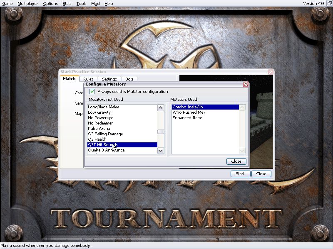Switch to the Bots tab
This screenshot has height=249, width=333.
pyautogui.click(x=129, y=79)
